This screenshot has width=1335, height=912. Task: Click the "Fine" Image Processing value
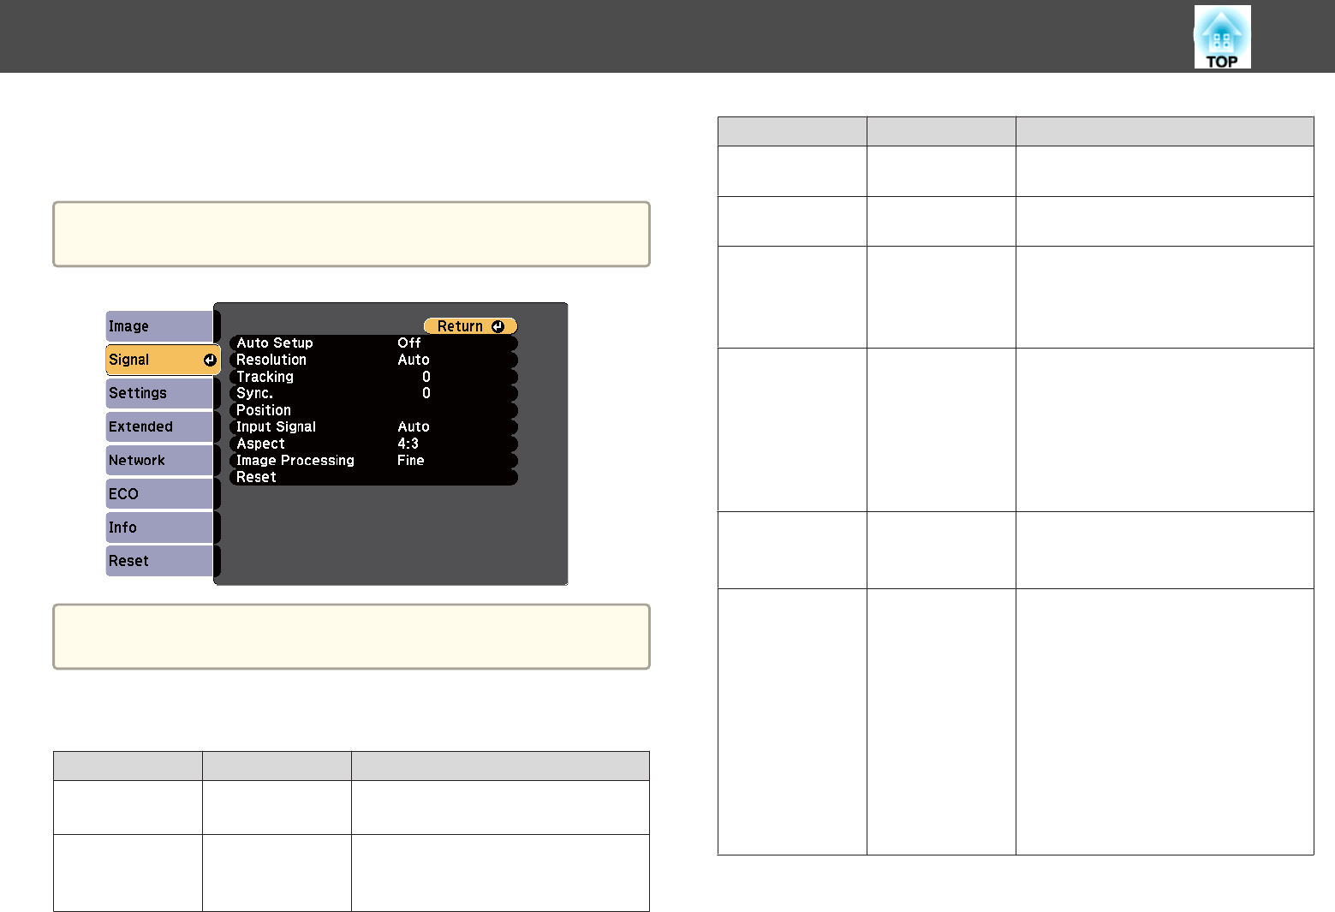(411, 460)
